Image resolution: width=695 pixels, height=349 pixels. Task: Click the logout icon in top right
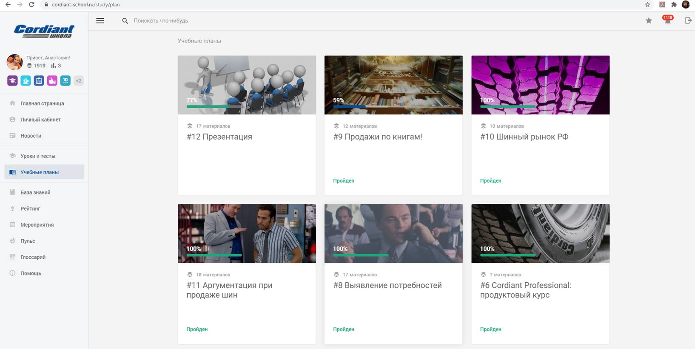[688, 20]
